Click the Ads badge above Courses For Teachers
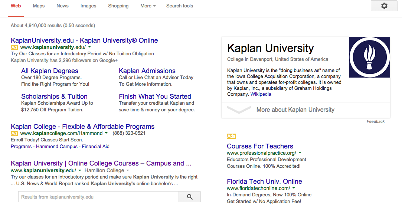402x206 pixels. 231,136
